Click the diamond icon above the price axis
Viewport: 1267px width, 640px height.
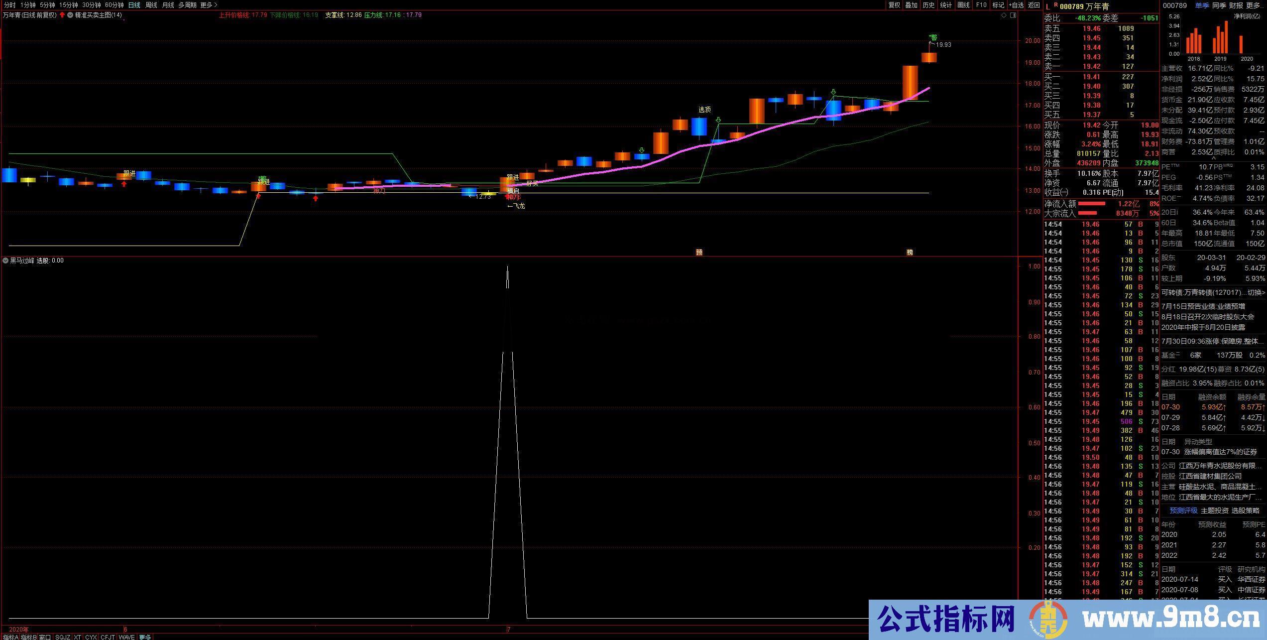point(1004,15)
